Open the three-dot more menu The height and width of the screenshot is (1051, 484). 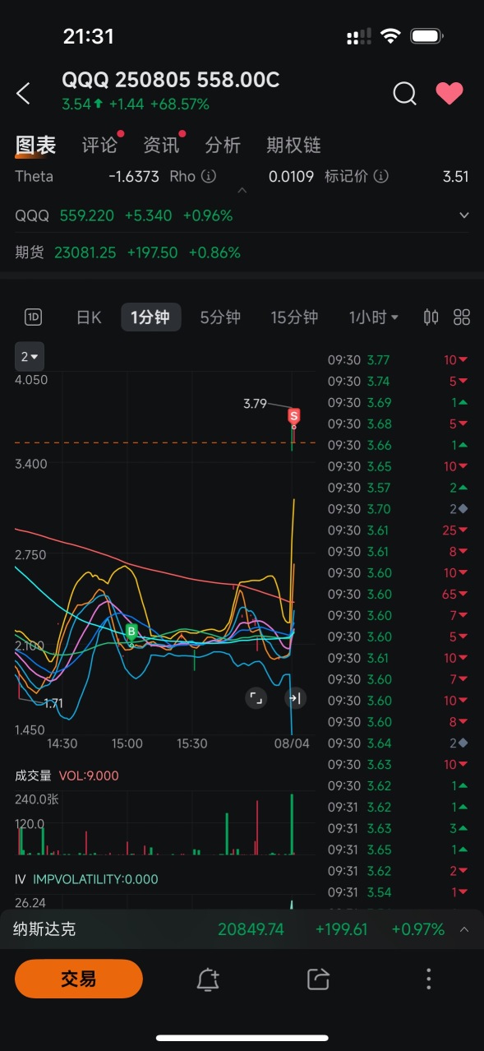[x=428, y=979]
